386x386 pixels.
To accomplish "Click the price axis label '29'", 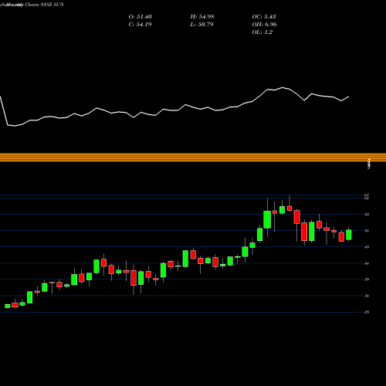I will [367, 312].
